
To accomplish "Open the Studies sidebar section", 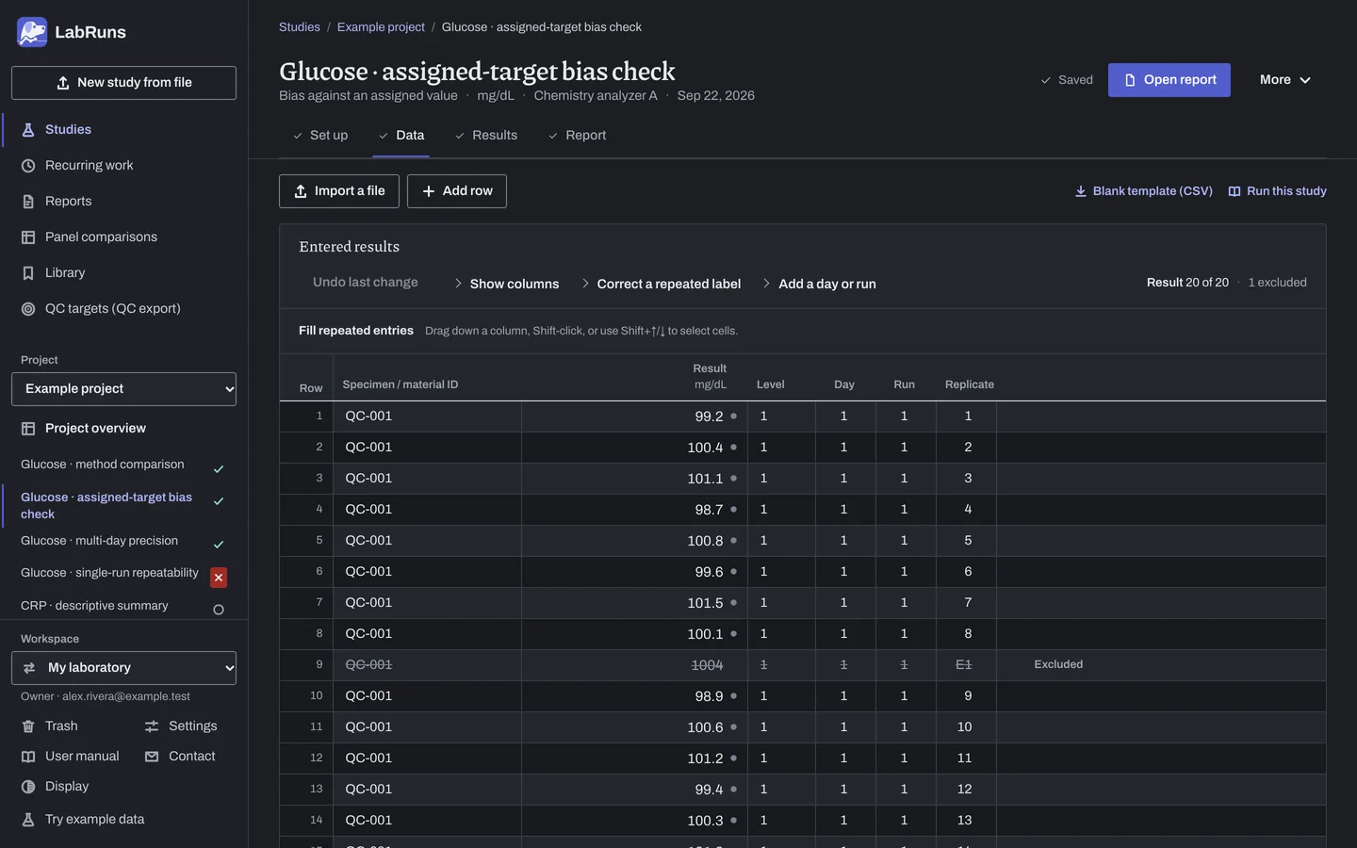I will point(68,130).
